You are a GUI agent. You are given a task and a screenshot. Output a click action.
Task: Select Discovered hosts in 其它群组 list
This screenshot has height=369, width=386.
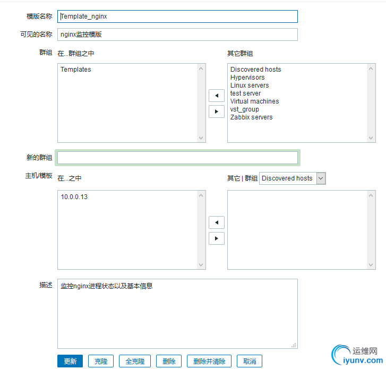click(255, 70)
